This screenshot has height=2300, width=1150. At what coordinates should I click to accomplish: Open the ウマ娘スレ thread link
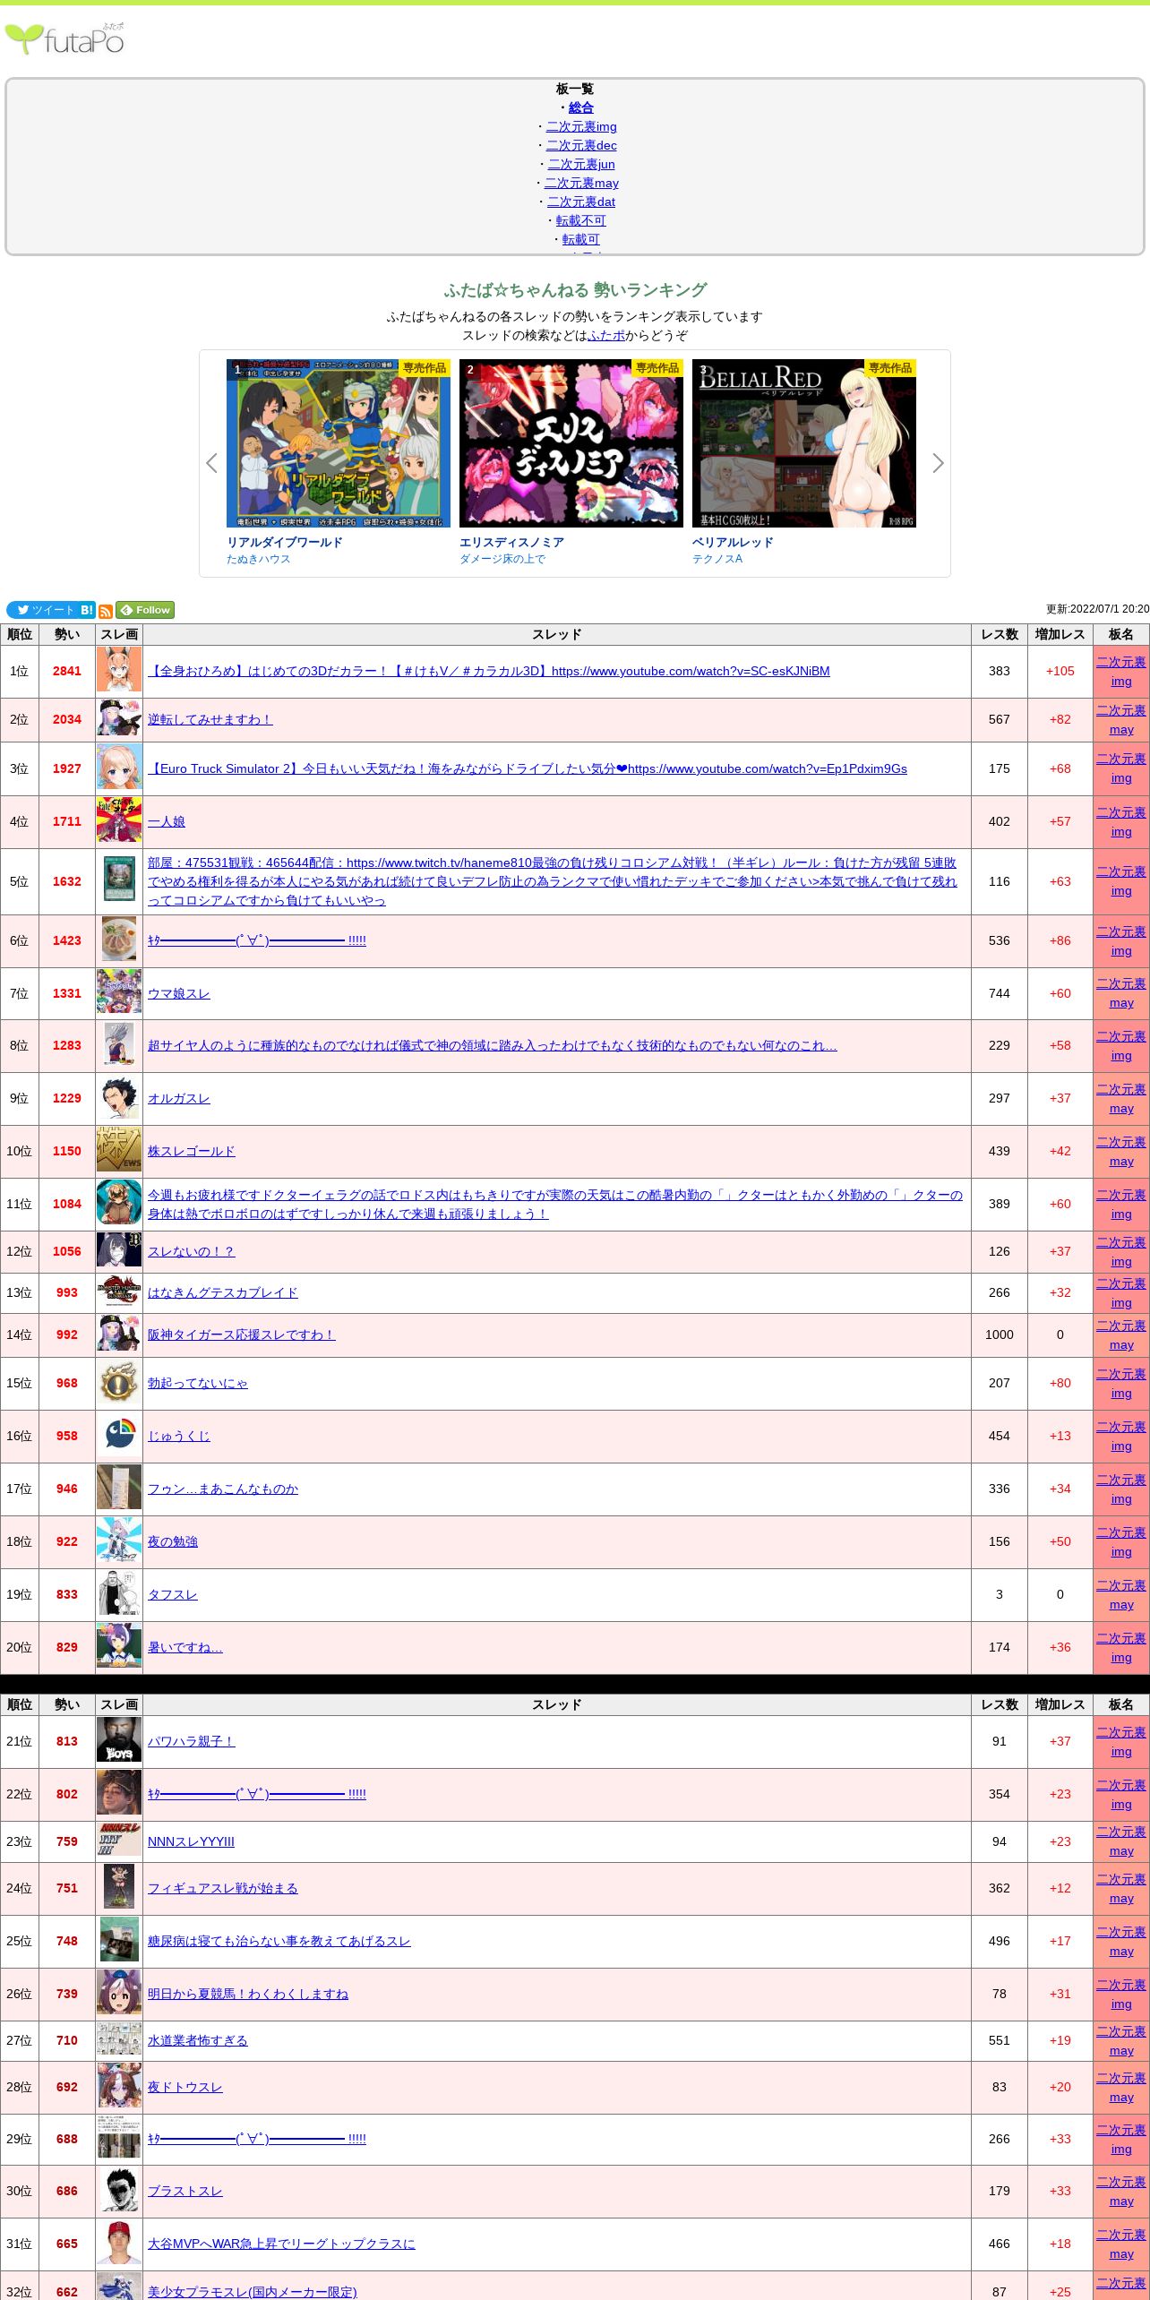pos(178,993)
